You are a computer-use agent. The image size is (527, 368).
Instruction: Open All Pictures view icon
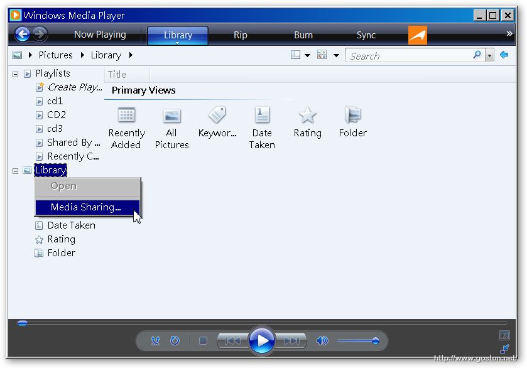click(171, 116)
